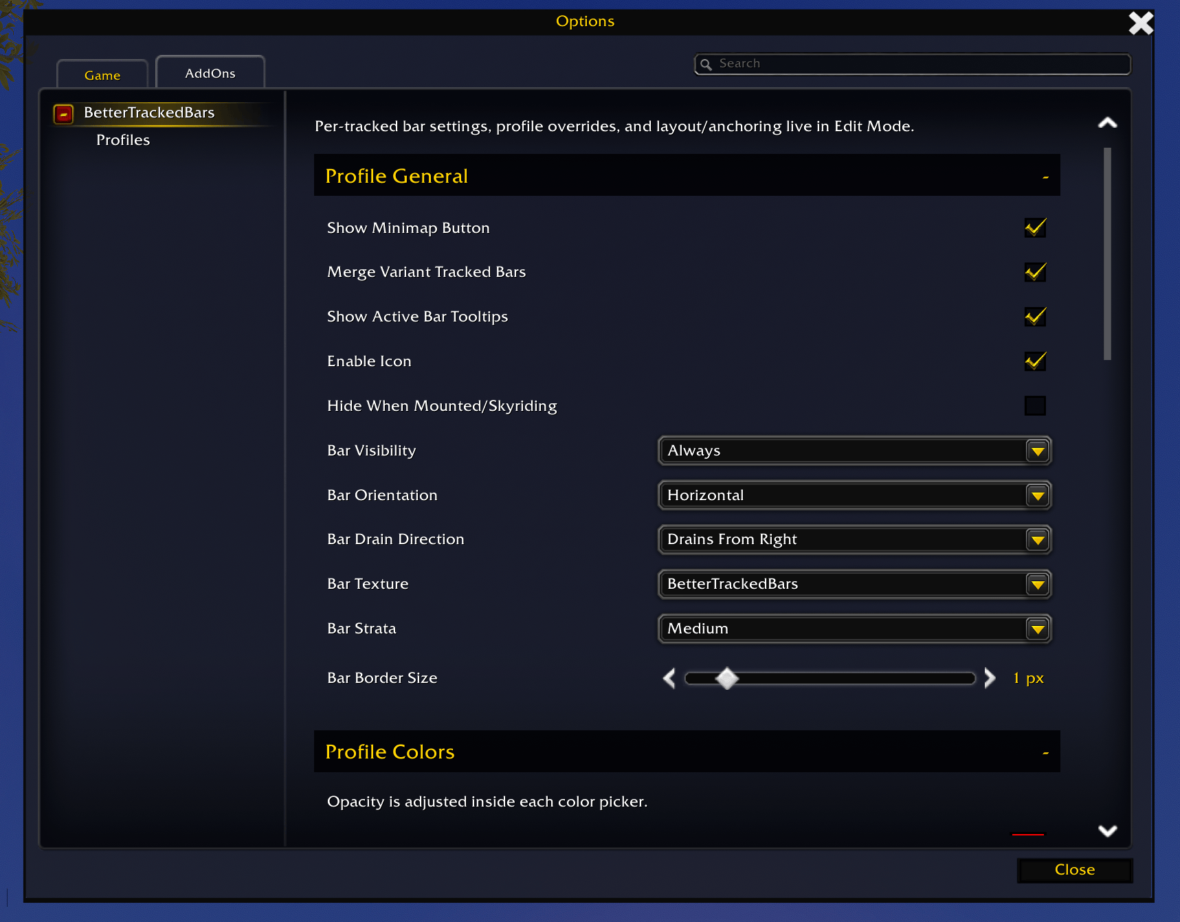
Task: Click the Show Minimap Button label
Action: [x=408, y=228]
